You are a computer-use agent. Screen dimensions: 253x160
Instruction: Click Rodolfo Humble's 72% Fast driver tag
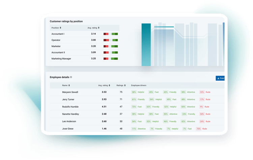[137, 107]
